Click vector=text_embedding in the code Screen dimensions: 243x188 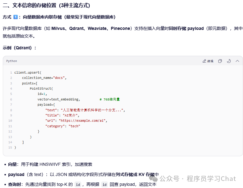point(58,99)
